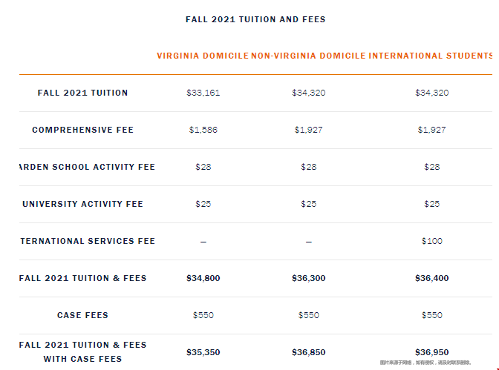Select the Virginia Domicile column header
The width and height of the screenshot is (499, 370).
[203, 56]
